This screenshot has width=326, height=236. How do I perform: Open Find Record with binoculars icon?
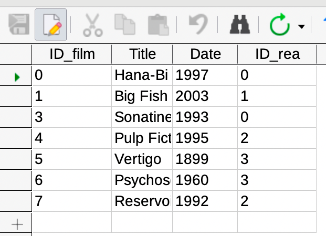240,24
